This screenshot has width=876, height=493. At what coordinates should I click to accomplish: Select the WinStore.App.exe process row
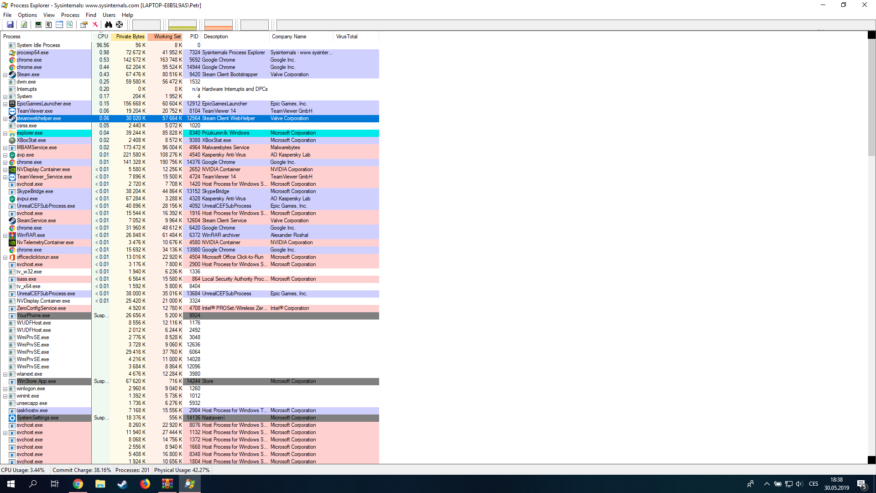pos(190,381)
